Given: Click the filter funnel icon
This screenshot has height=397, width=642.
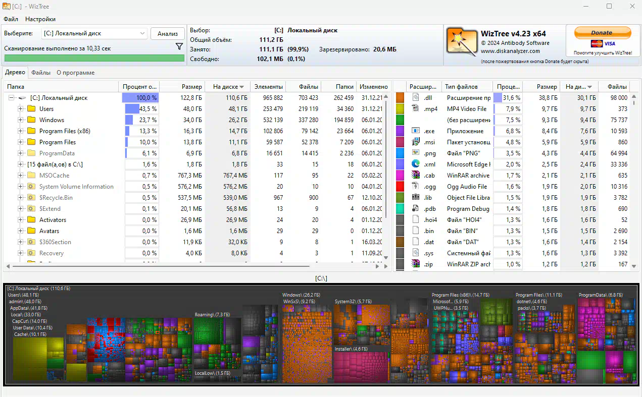Looking at the screenshot, I should (x=179, y=46).
